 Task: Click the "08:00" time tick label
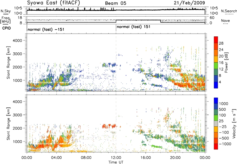tap(86, 158)
